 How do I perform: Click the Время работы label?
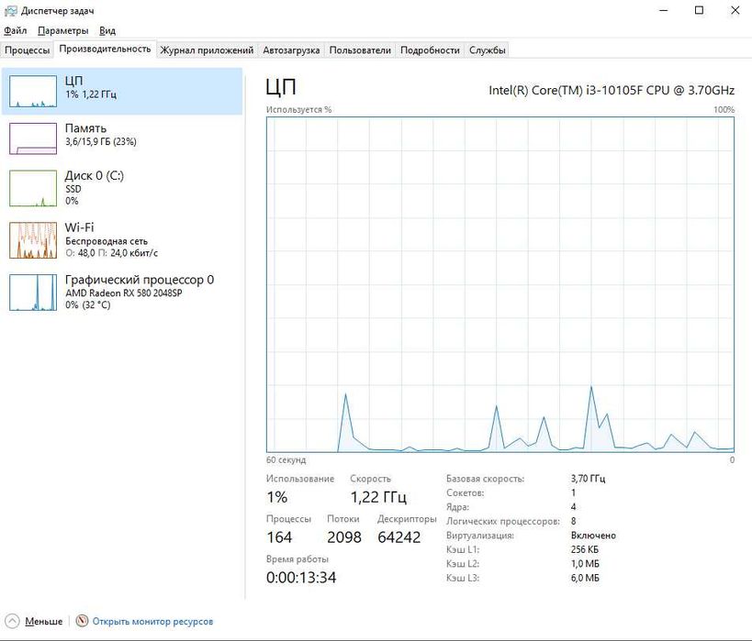click(297, 559)
